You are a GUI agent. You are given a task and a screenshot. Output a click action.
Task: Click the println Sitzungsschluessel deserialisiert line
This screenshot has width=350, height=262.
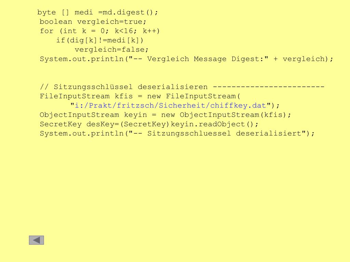177,134
